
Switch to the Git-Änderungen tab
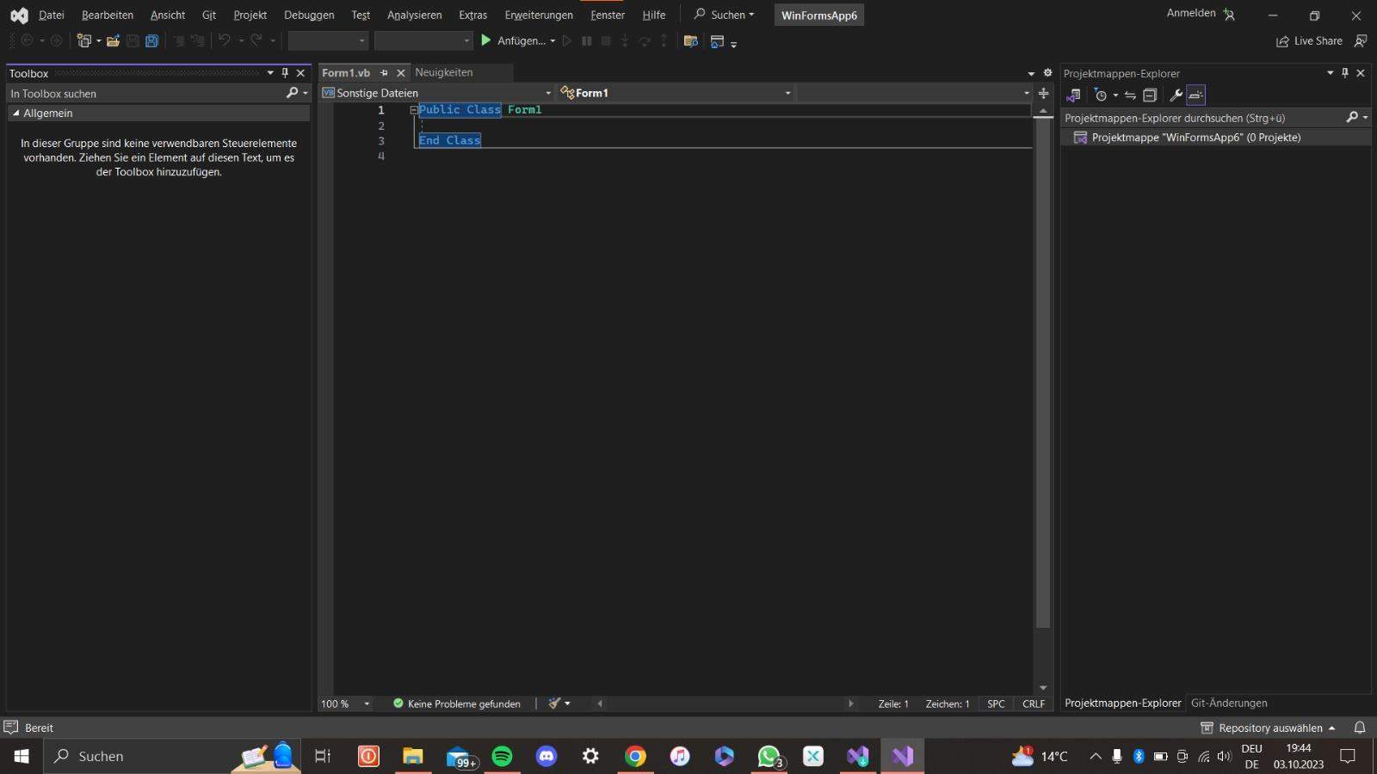pos(1227,703)
